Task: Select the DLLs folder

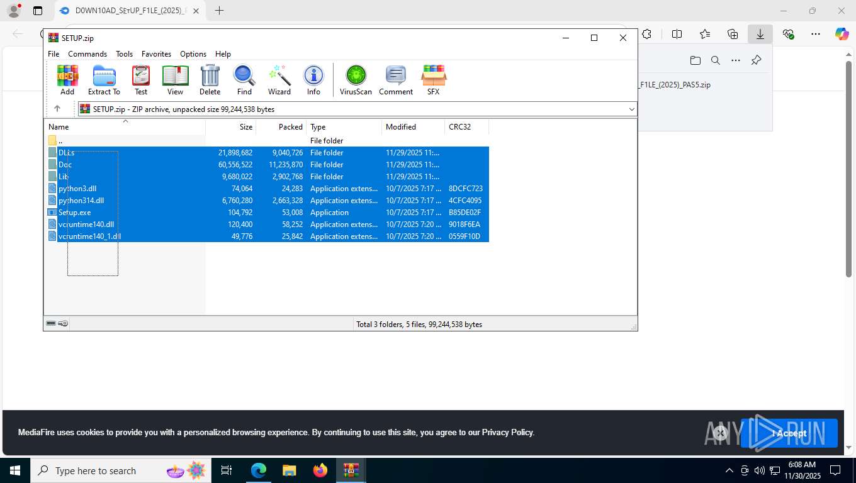Action: (x=266, y=152)
